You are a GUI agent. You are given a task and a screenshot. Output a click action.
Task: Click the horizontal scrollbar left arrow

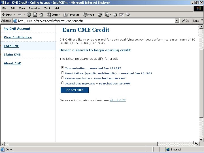pyautogui.click(x=3, y=144)
